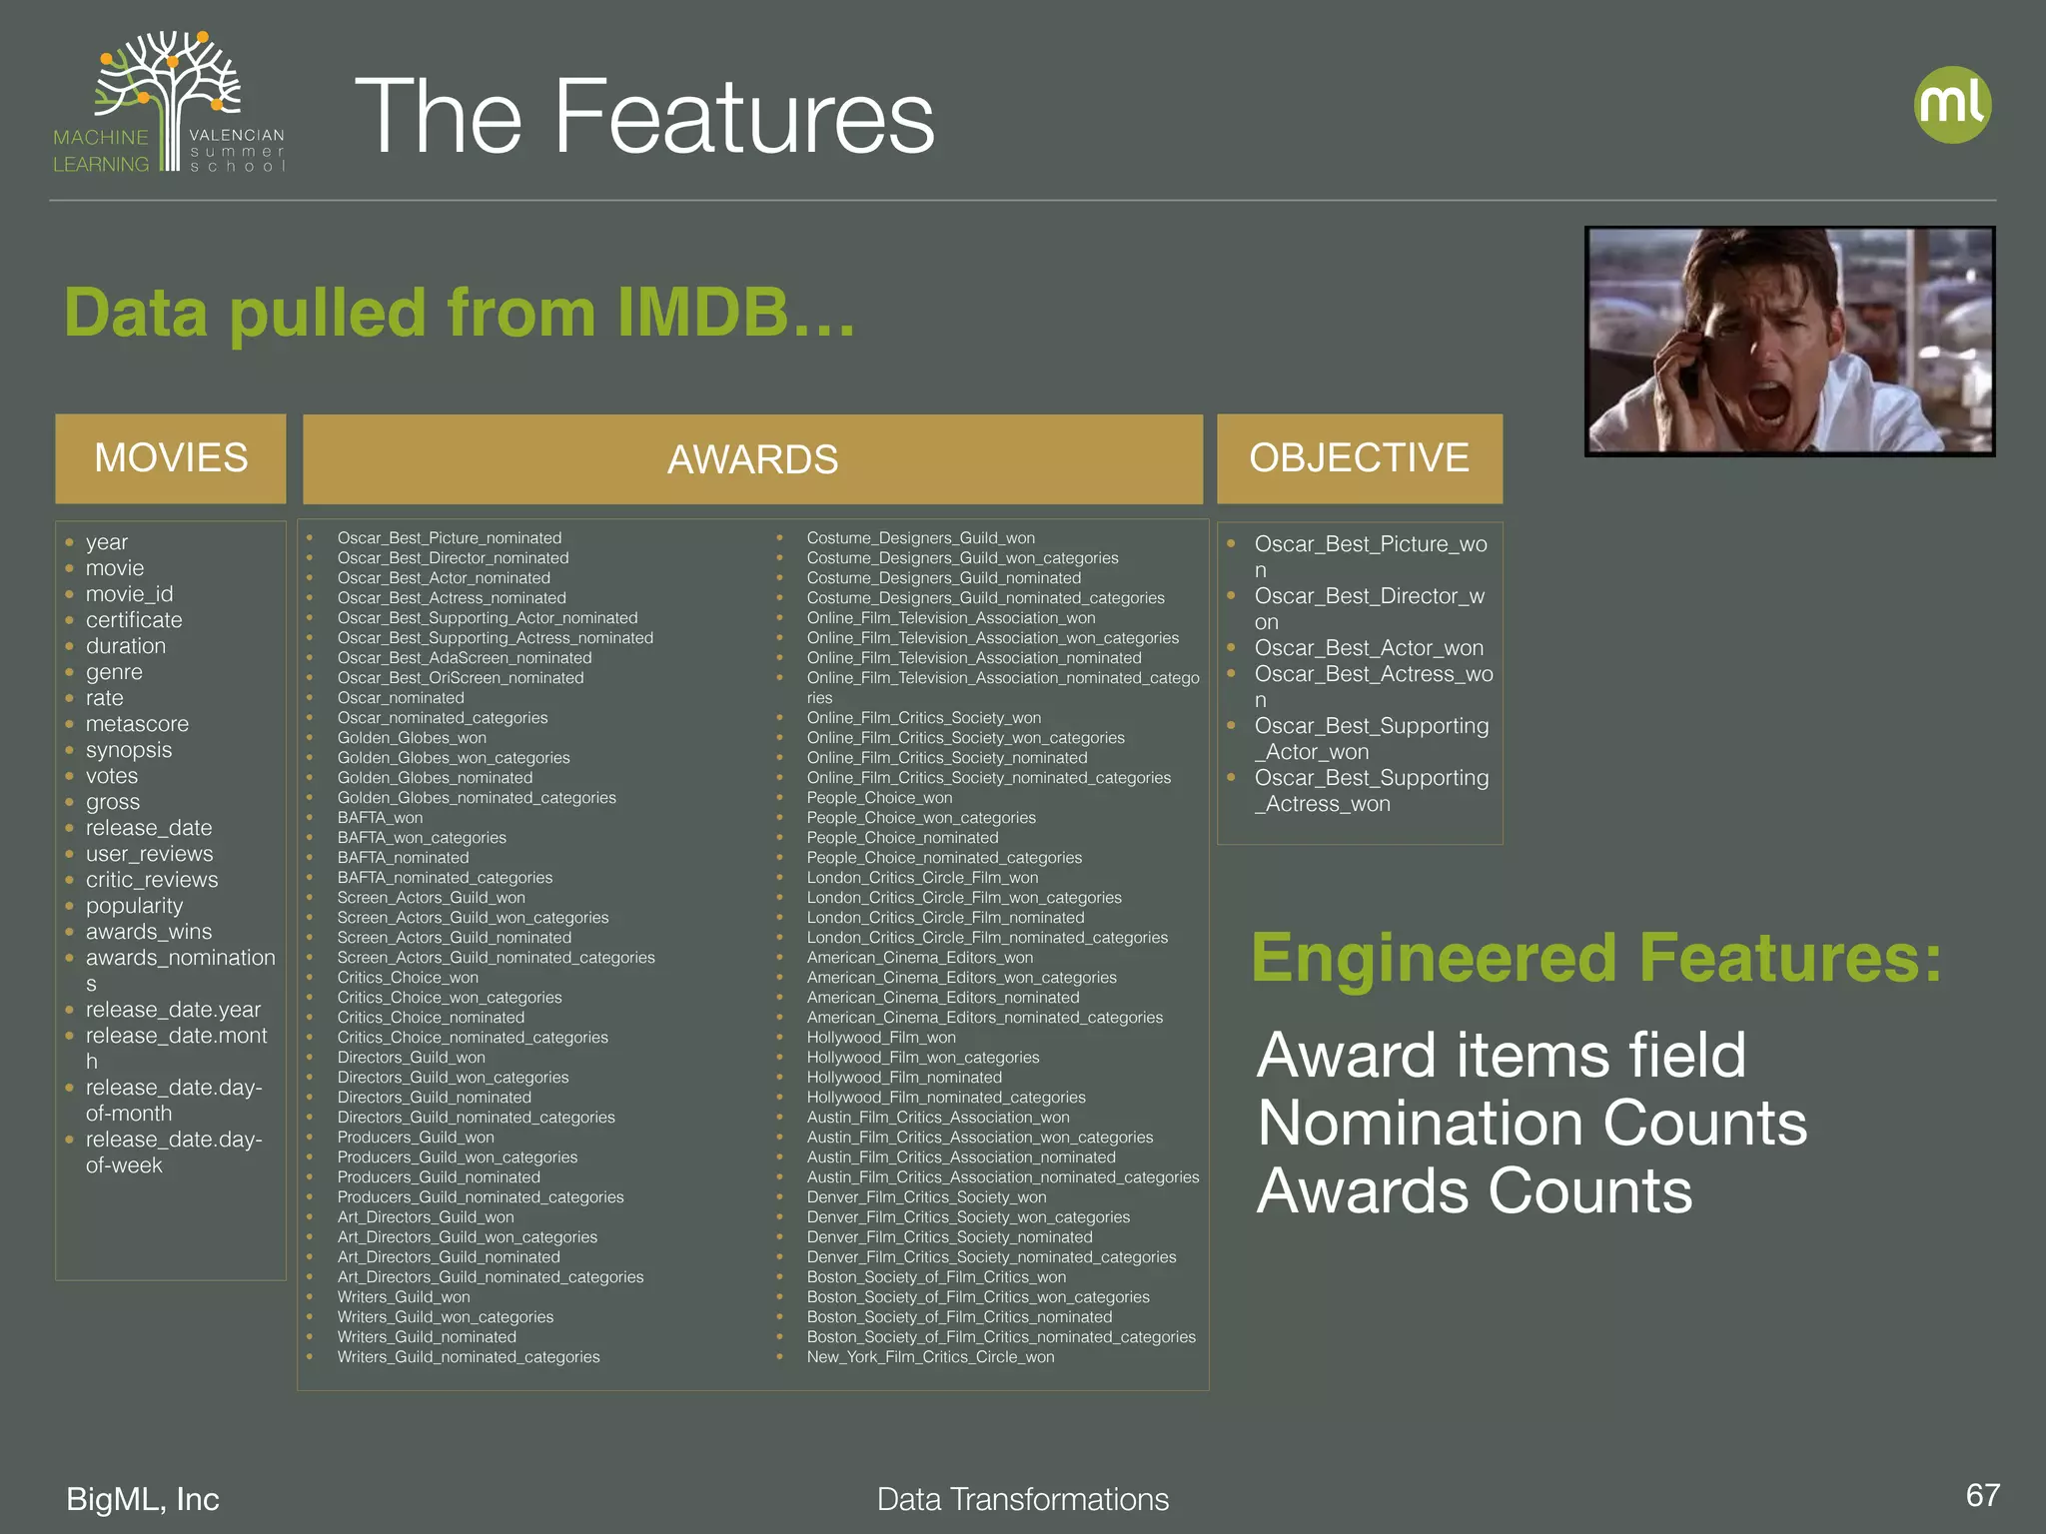The width and height of the screenshot is (2046, 1534).
Task: Click 'Costume_Designers_Guild_won' list entry
Action: pos(920,538)
